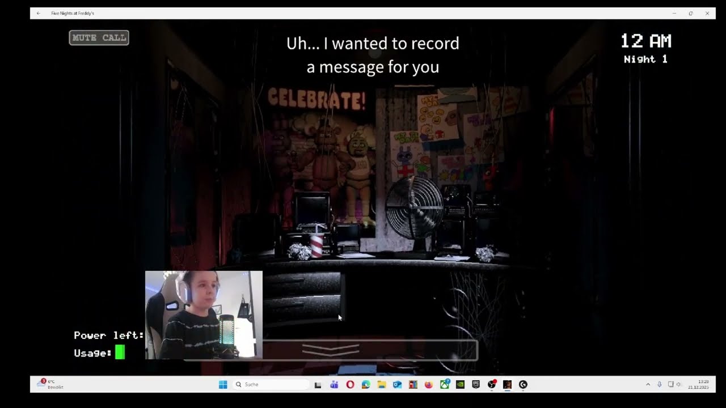Click the Power left label
This screenshot has height=408, width=726.
(109, 335)
